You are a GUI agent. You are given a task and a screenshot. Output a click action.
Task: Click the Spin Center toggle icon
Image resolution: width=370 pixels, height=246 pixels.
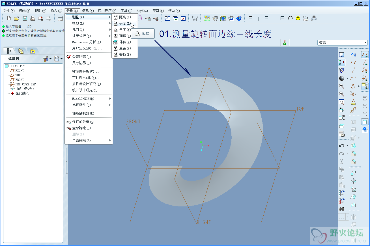coord(342,62)
